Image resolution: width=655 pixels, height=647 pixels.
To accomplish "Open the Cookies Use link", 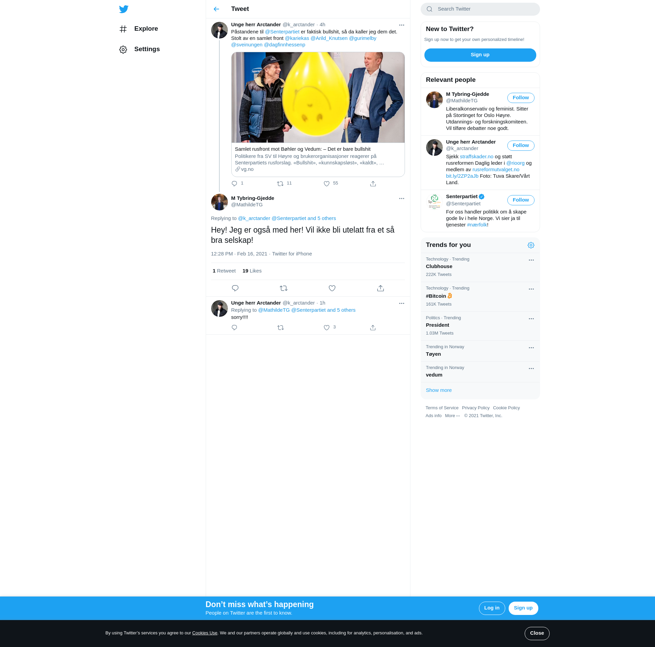I will (205, 633).
